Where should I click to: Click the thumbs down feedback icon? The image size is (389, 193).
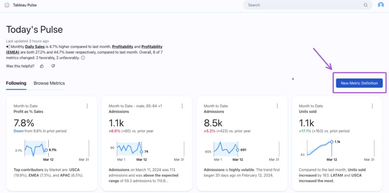tap(53, 66)
